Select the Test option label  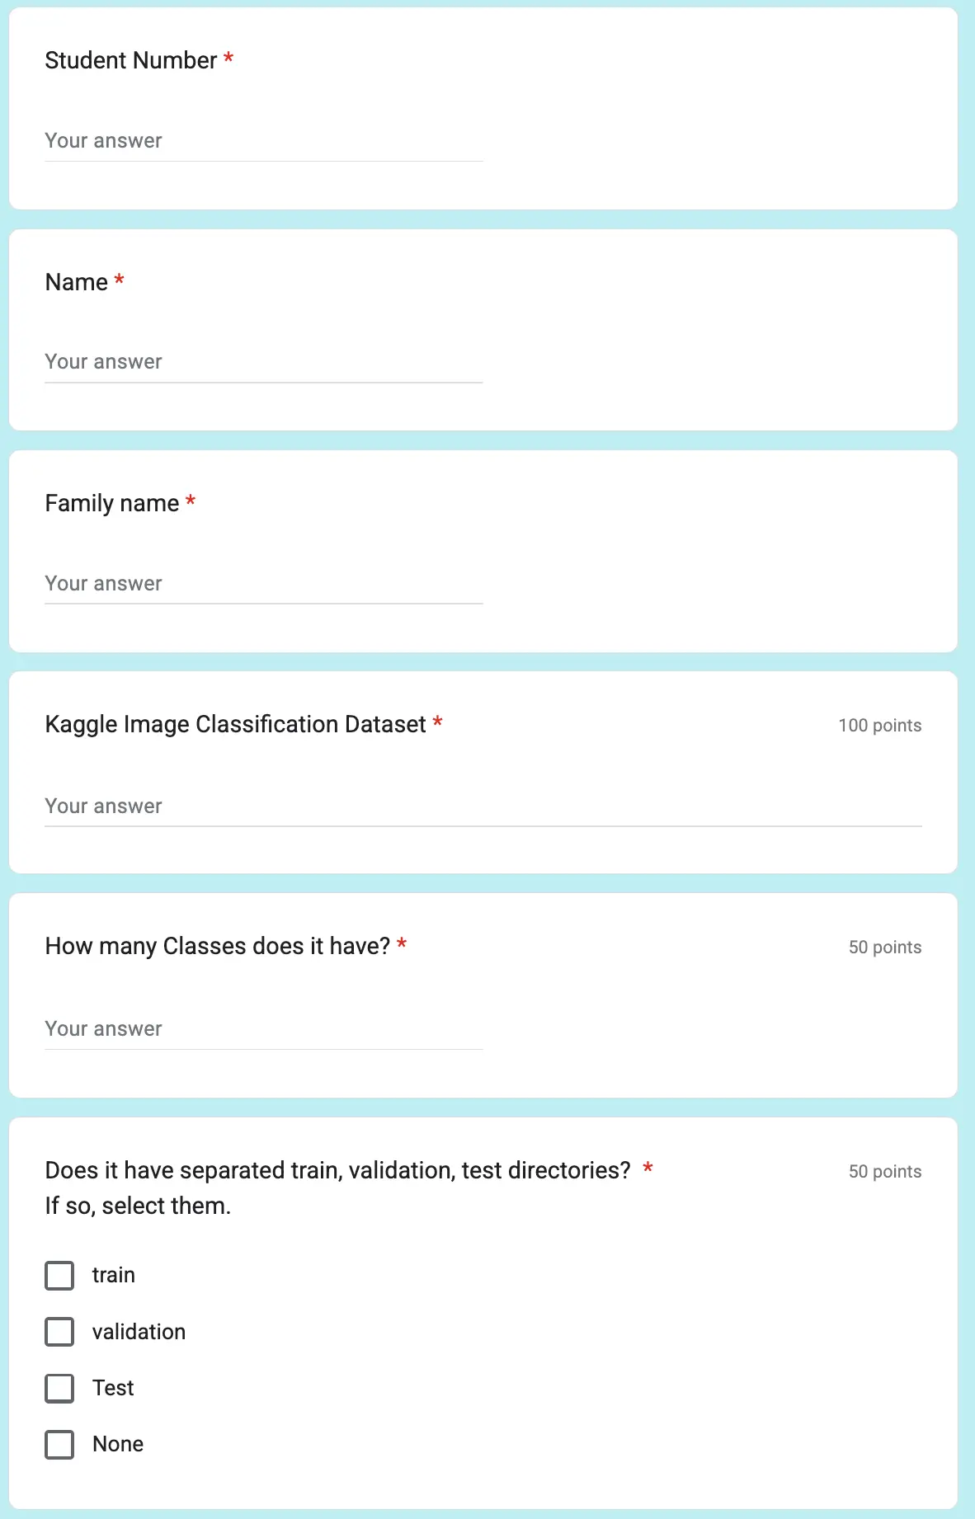point(113,1388)
